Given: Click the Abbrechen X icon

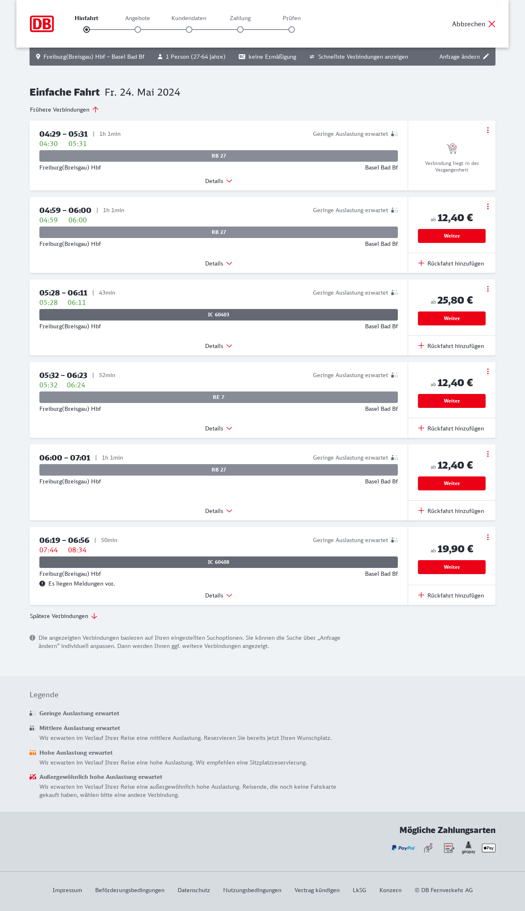Looking at the screenshot, I should [x=492, y=24].
